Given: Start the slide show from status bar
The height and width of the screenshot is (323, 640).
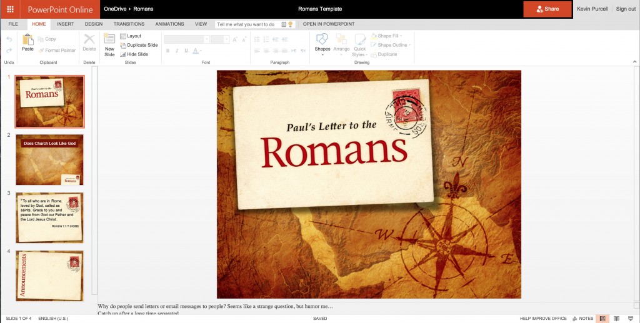Looking at the screenshot, I should pyautogui.click(x=631, y=319).
